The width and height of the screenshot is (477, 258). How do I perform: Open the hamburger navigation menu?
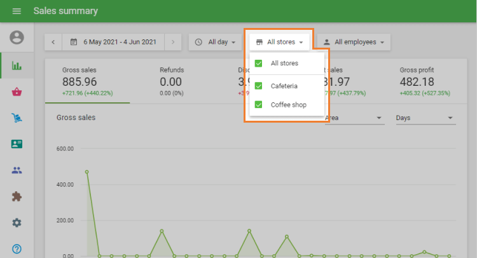17,11
